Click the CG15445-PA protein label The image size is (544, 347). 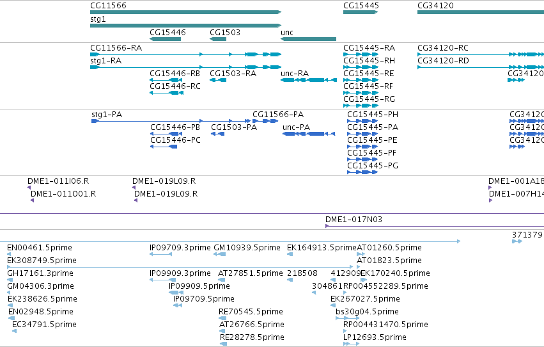pyautogui.click(x=373, y=127)
